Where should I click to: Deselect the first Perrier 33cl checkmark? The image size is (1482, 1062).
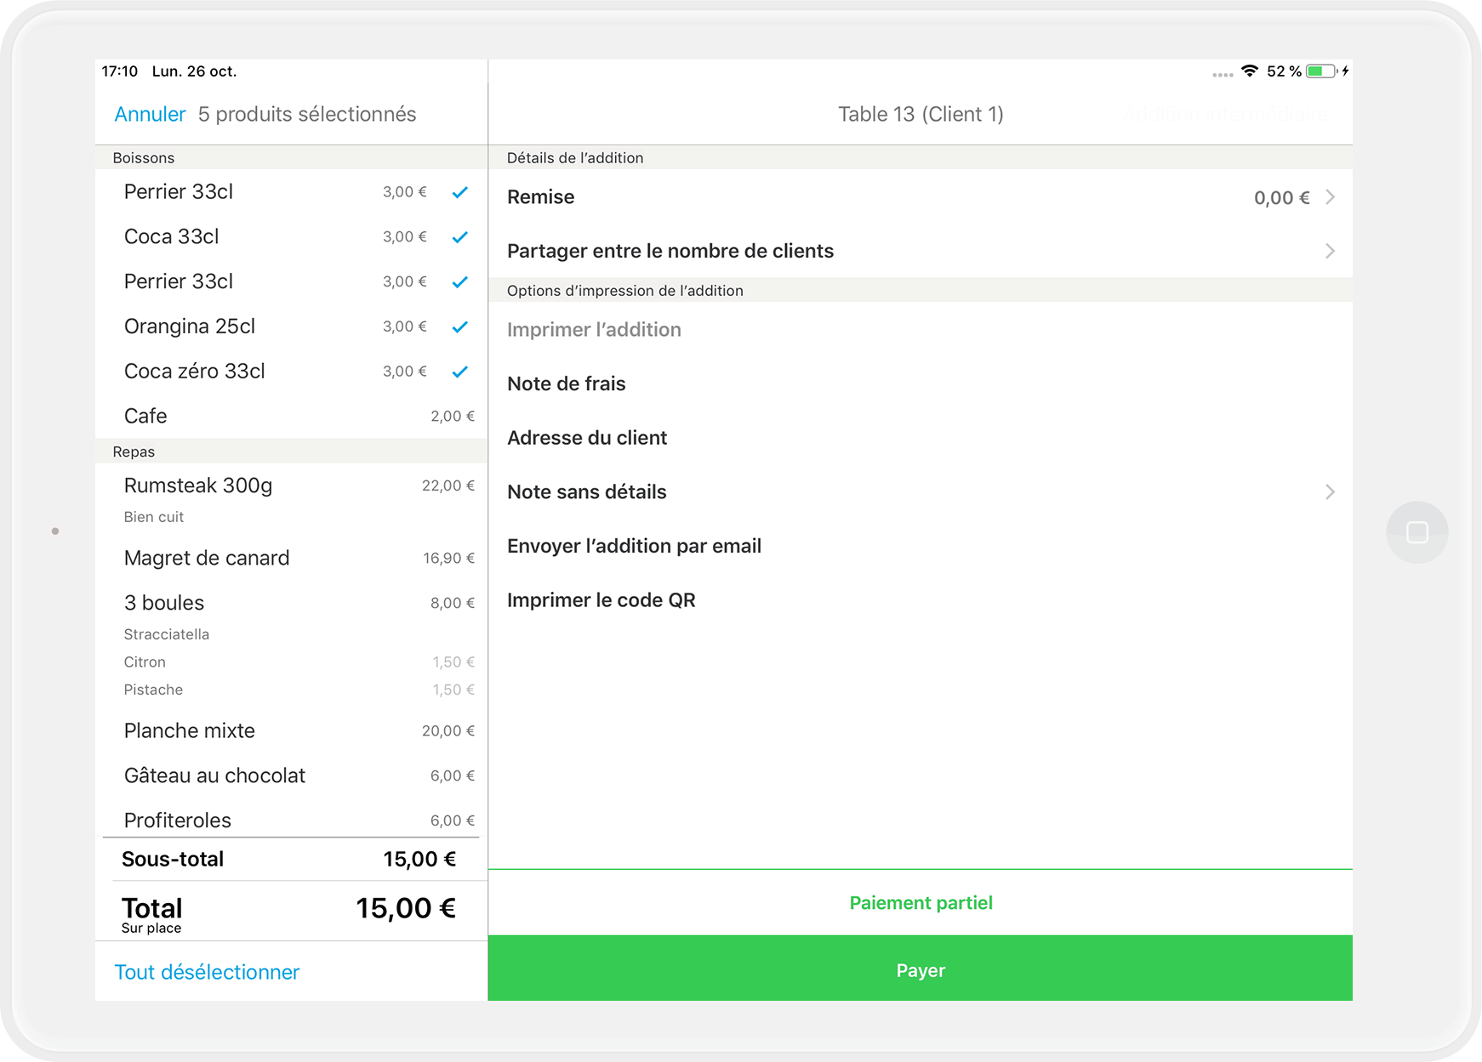459,192
